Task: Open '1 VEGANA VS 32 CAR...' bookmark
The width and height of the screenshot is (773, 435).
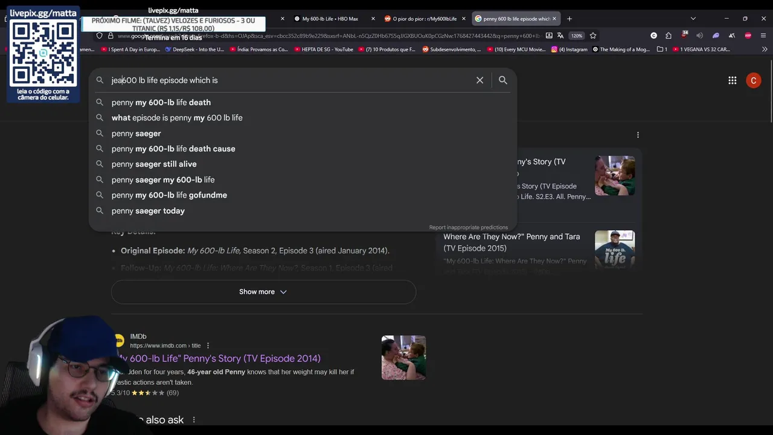Action: pos(701,50)
